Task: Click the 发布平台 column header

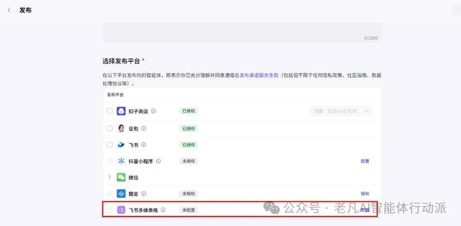Action: (116, 95)
